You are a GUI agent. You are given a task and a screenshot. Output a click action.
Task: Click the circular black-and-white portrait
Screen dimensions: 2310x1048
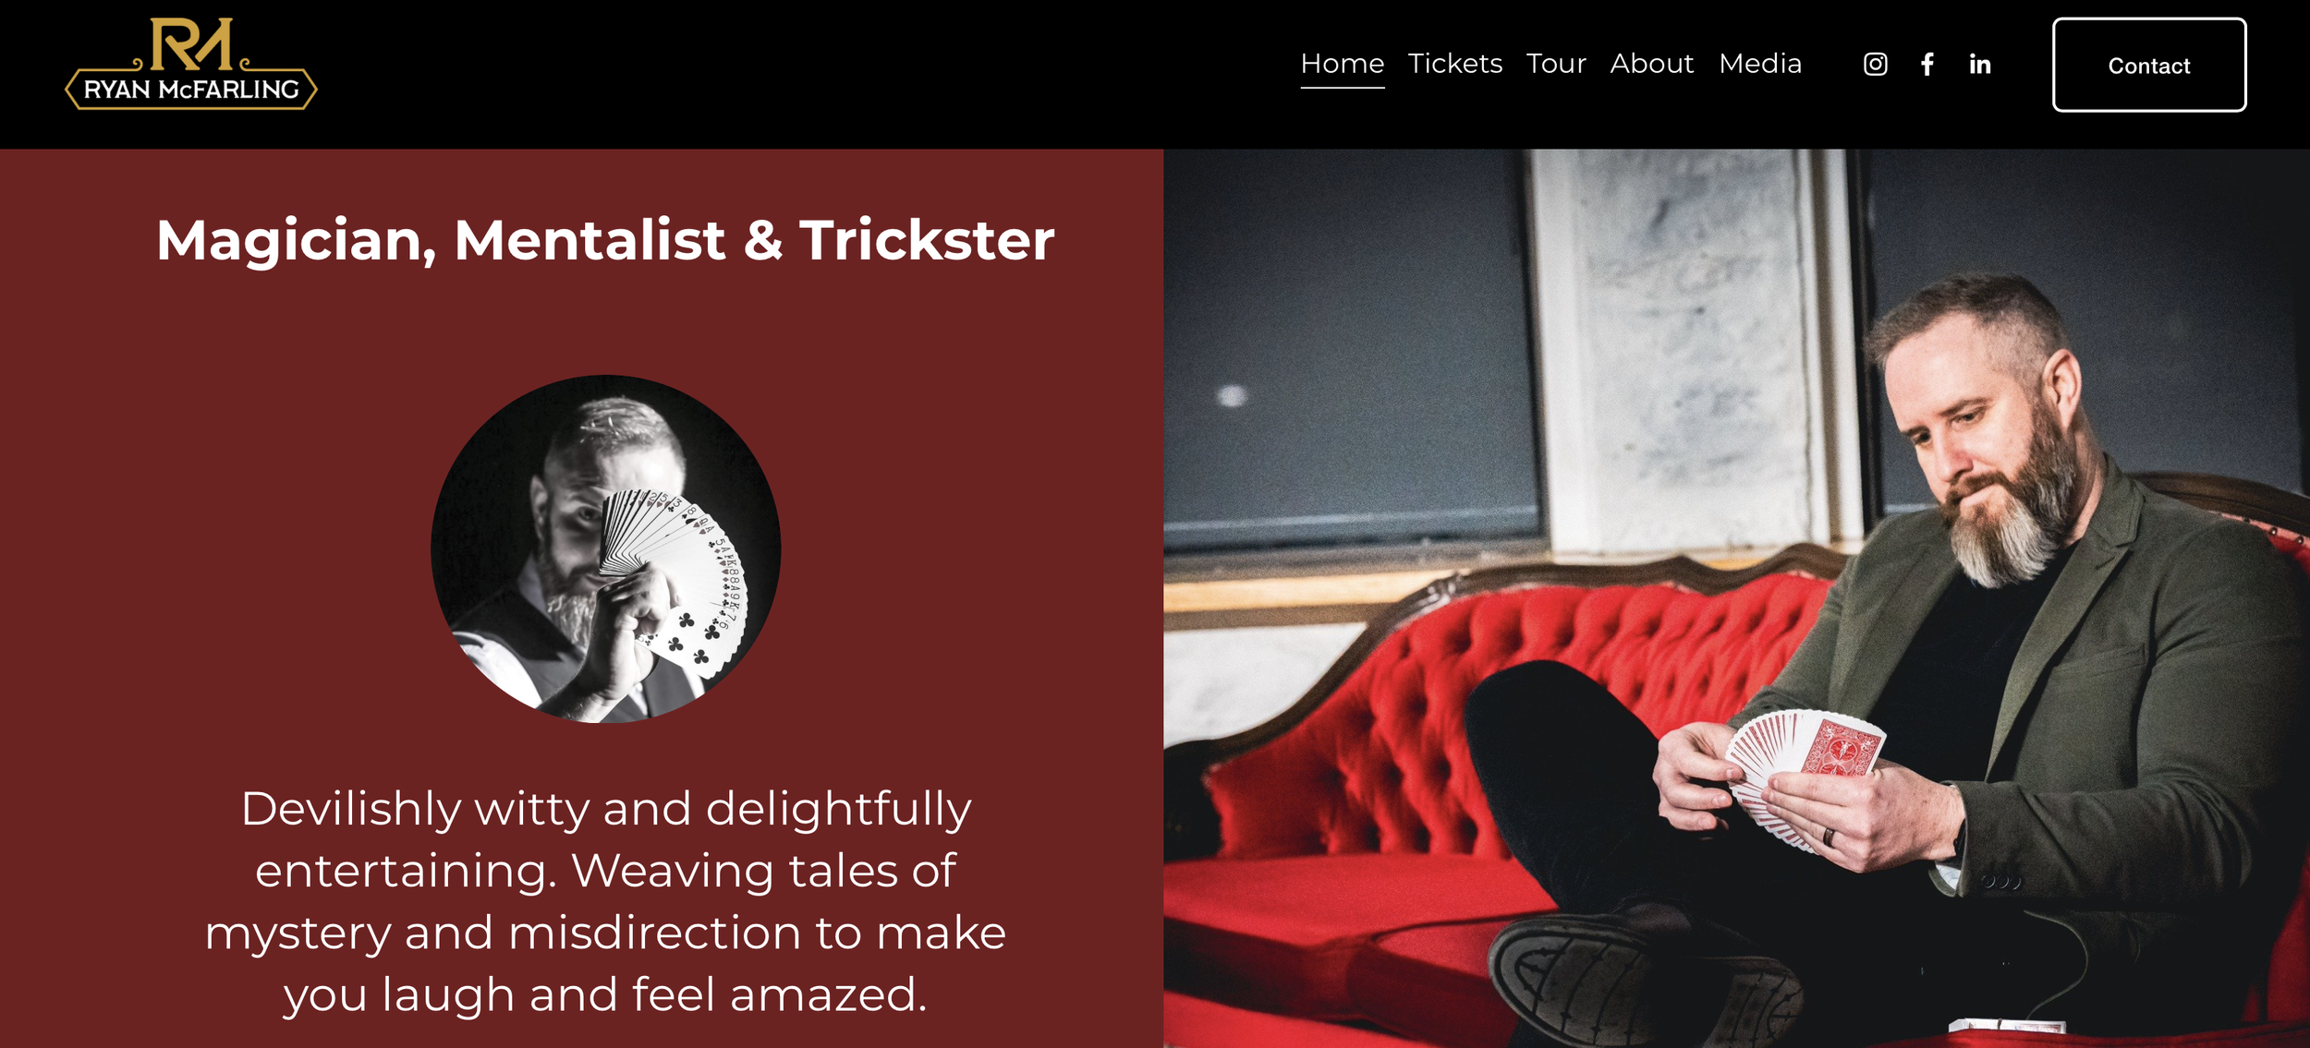click(606, 548)
